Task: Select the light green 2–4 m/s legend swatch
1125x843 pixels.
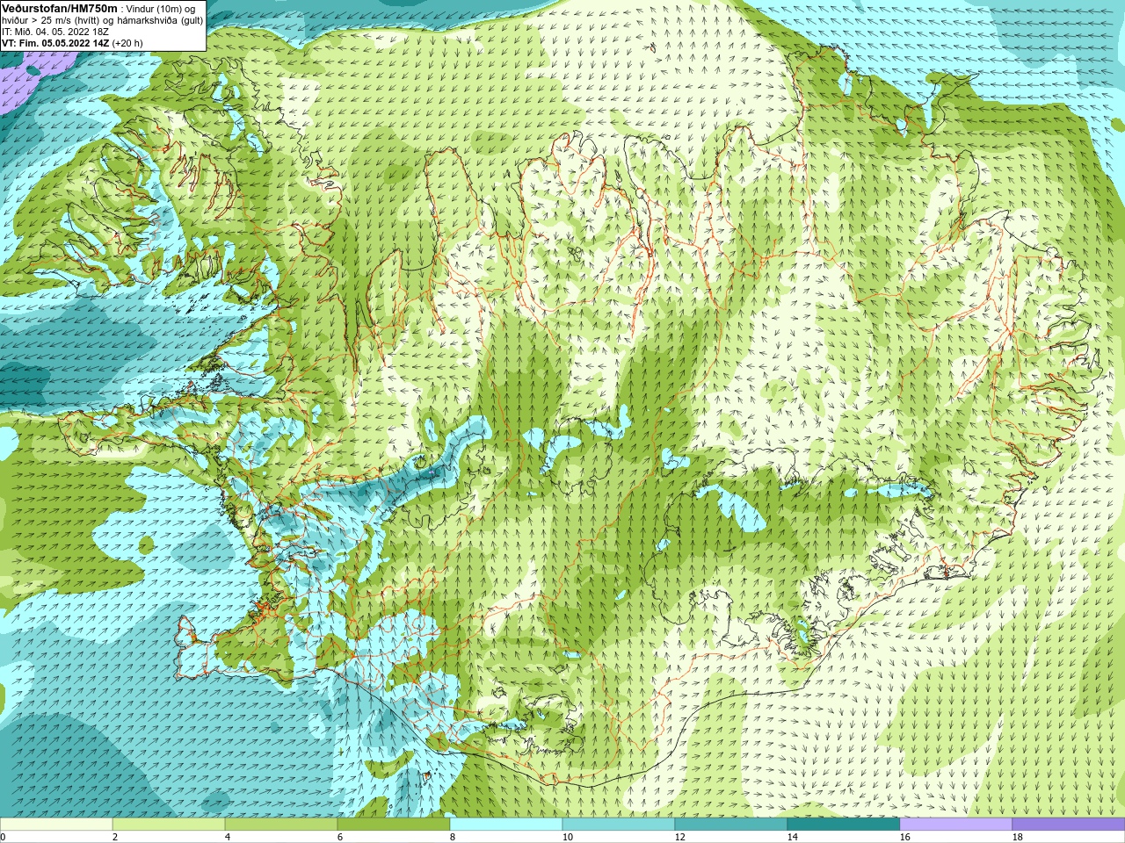Action: coord(169,825)
